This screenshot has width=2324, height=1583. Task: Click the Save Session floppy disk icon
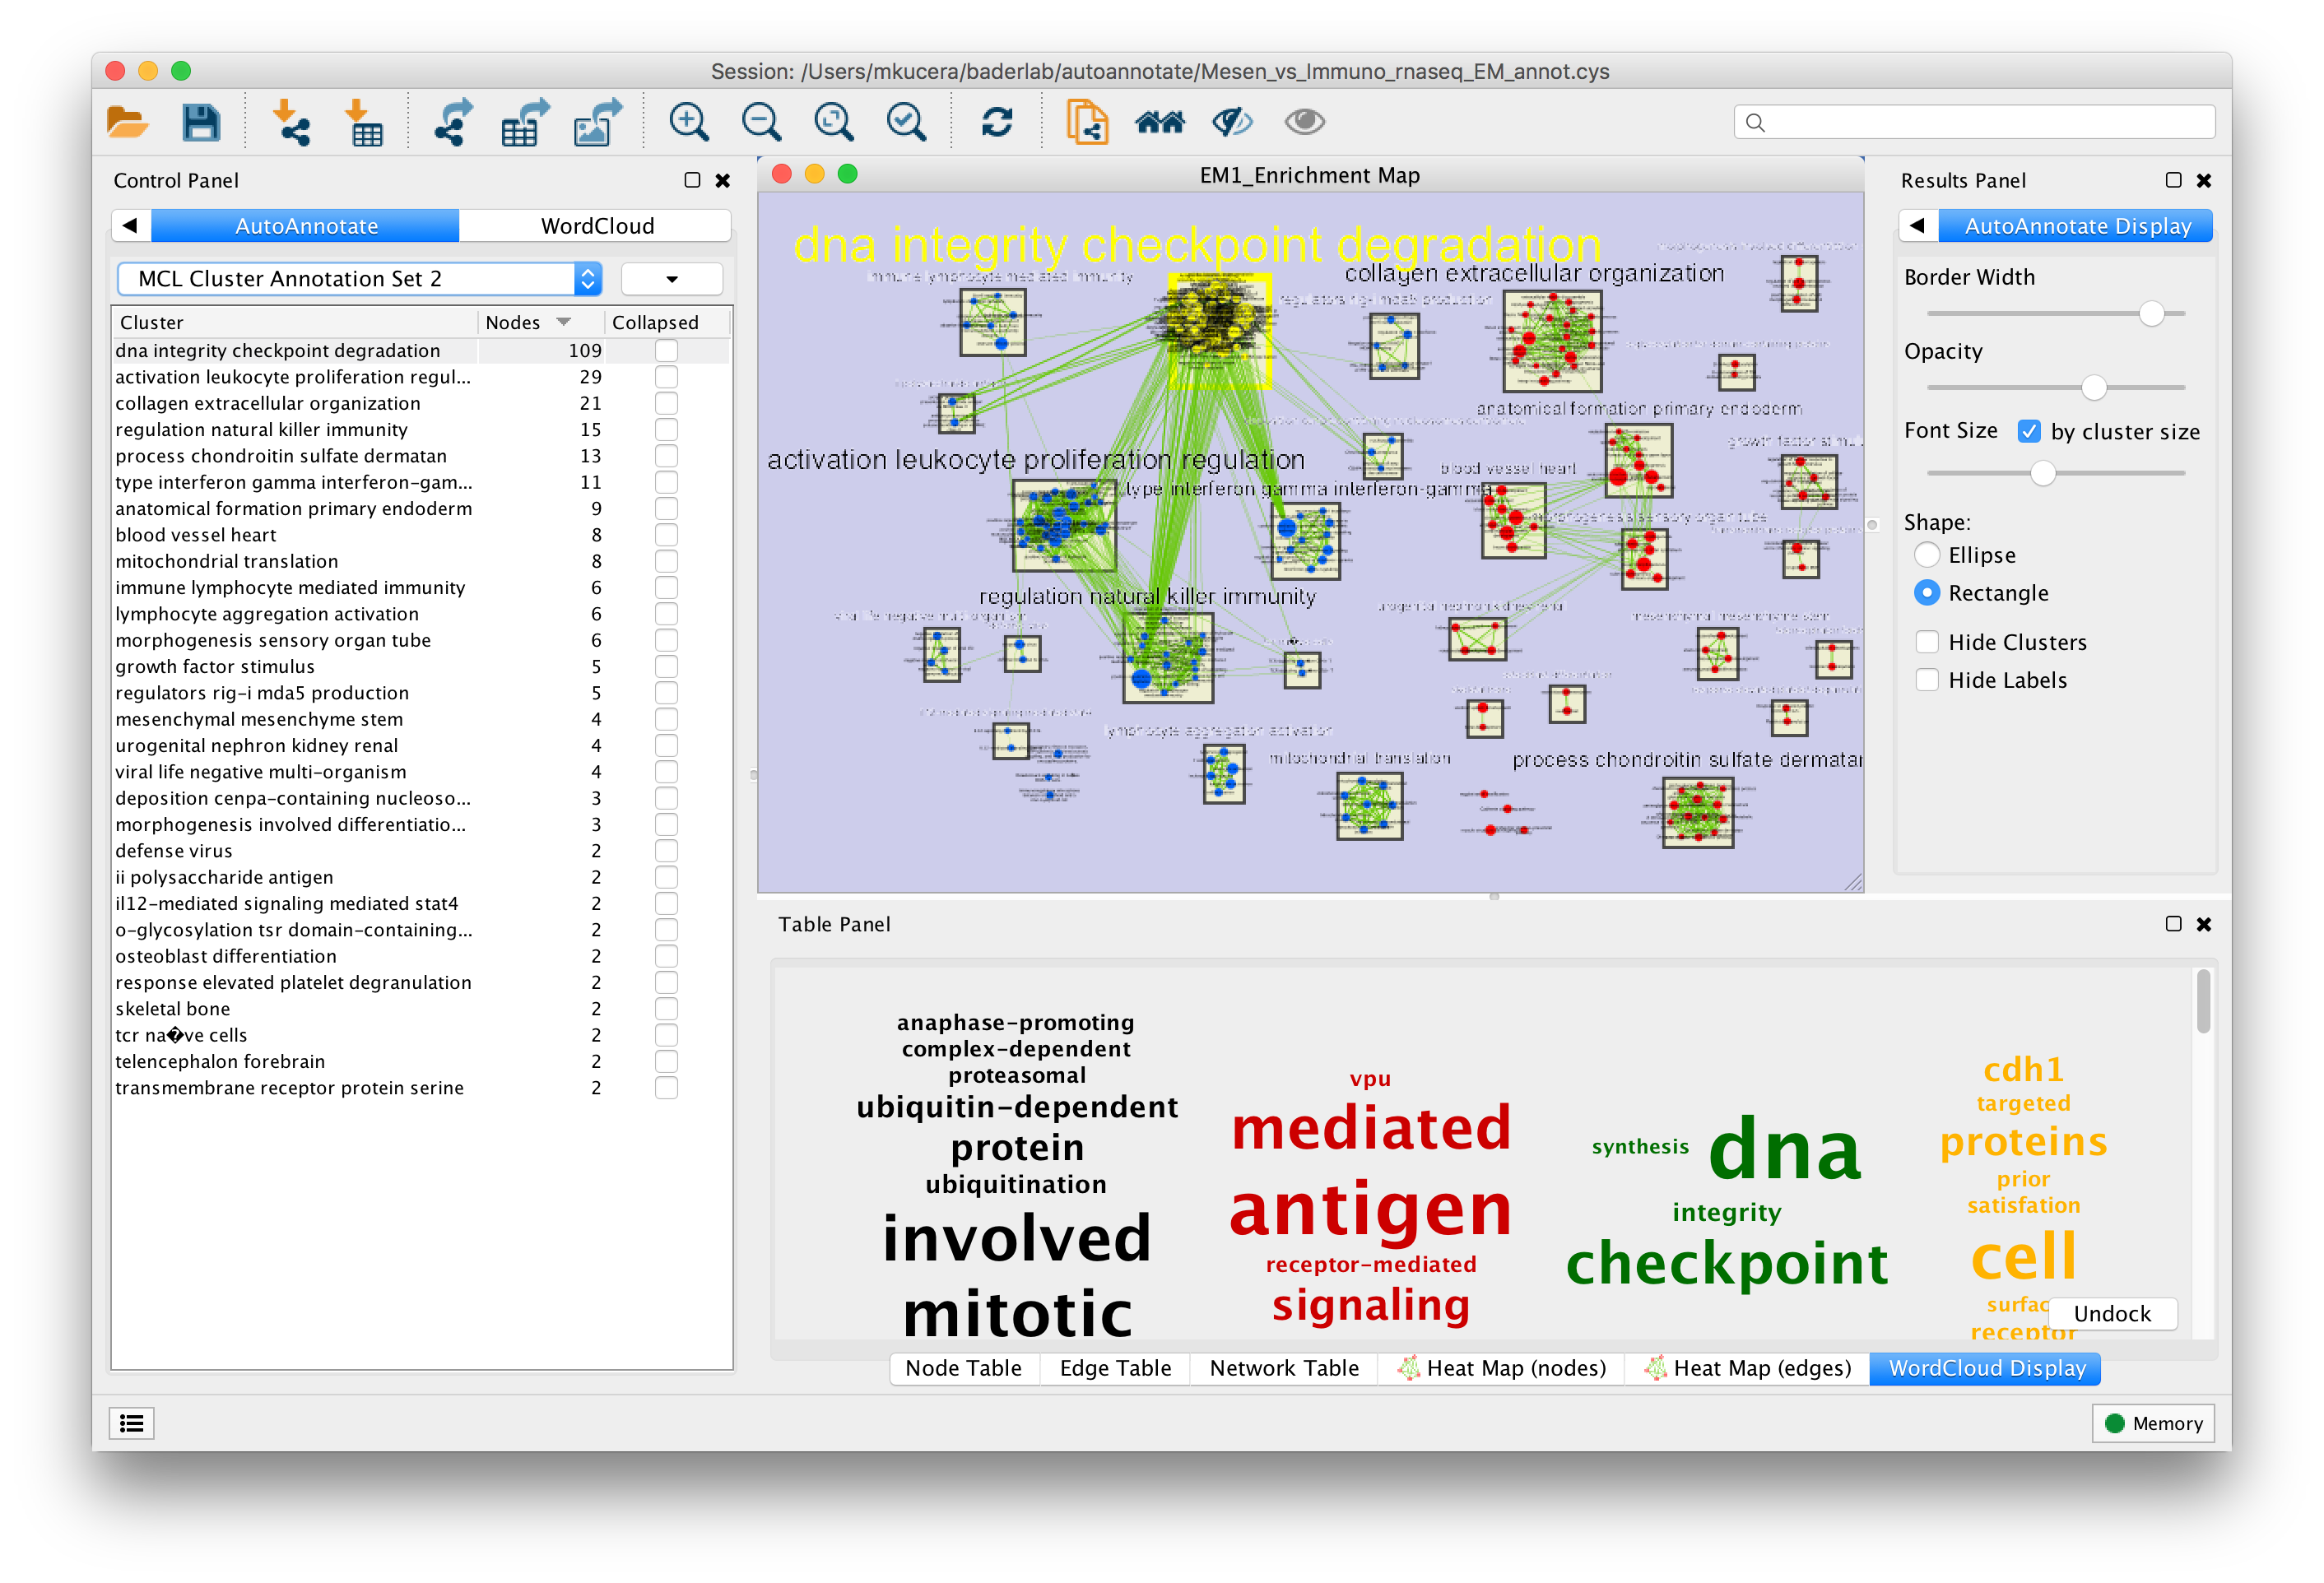[201, 122]
